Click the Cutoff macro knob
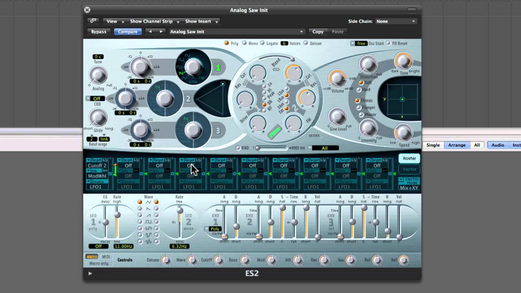The width and height of the screenshot is (521, 293). click(x=218, y=260)
